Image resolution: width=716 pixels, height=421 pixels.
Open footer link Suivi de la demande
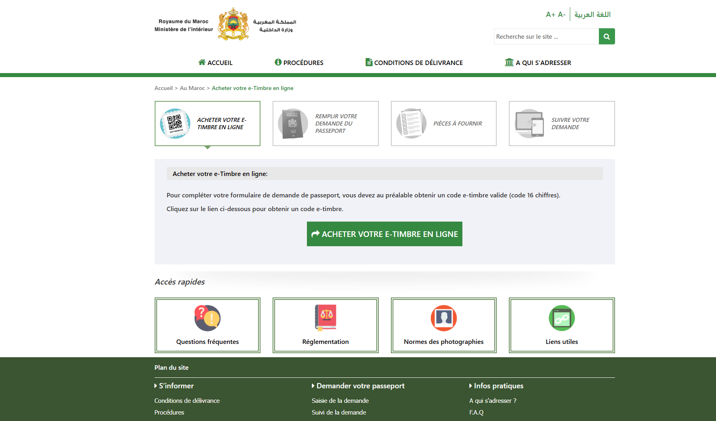tap(339, 412)
